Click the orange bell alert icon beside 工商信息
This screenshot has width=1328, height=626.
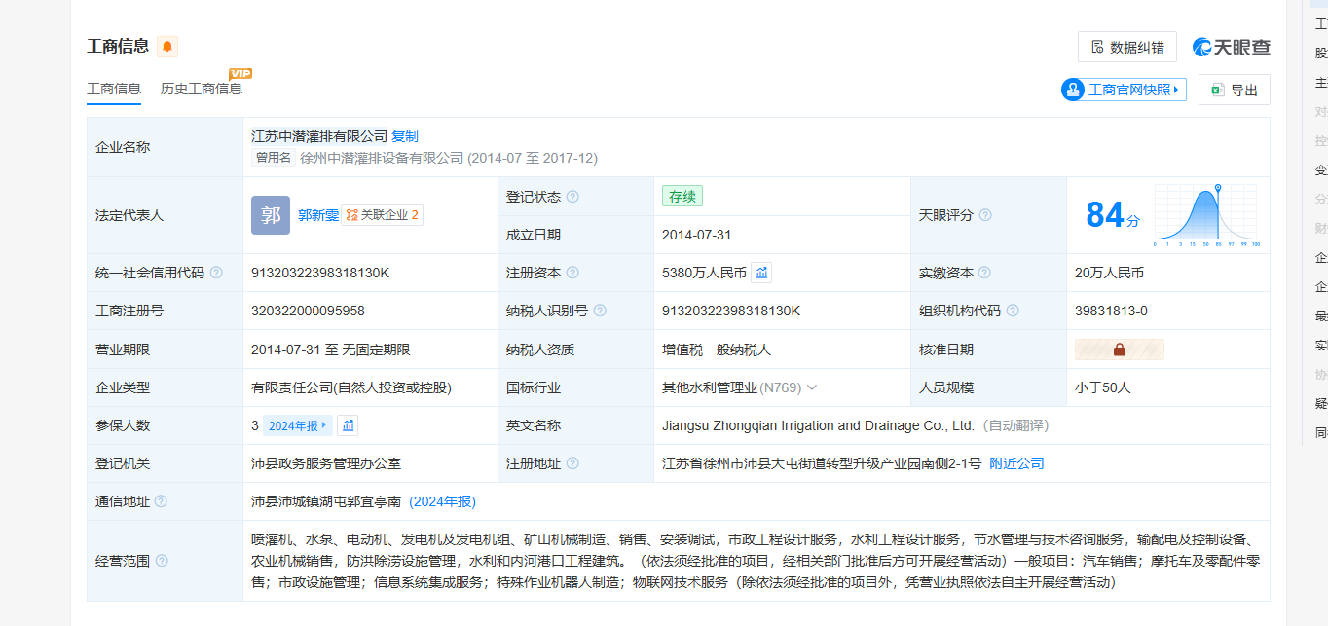pyautogui.click(x=167, y=47)
